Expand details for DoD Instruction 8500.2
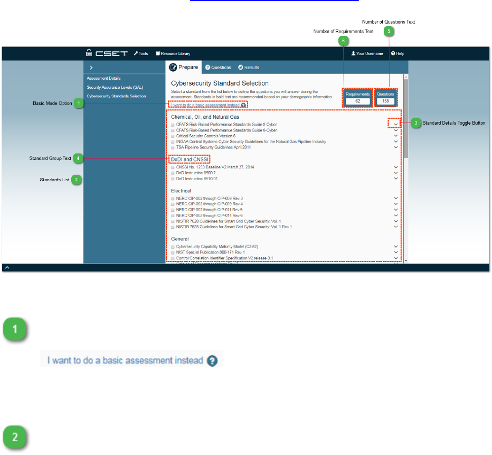492x455 pixels. [396, 173]
